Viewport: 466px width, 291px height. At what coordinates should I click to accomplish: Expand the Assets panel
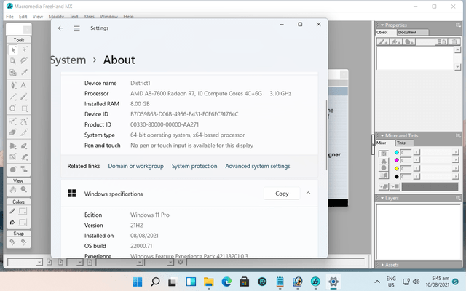382,265
